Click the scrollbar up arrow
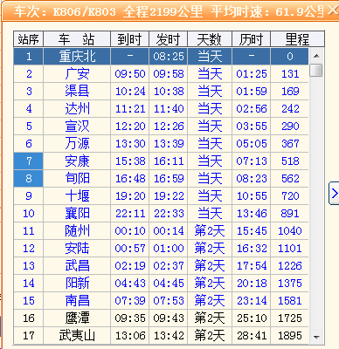The height and width of the screenshot is (349, 339). pyautogui.click(x=316, y=56)
